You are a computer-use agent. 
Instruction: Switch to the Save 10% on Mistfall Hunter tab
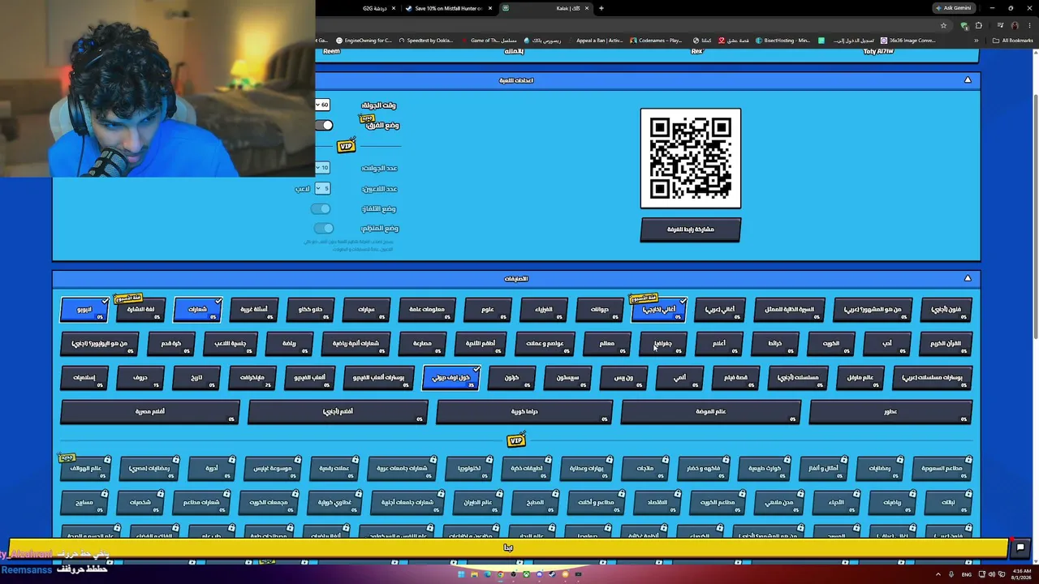pos(448,8)
